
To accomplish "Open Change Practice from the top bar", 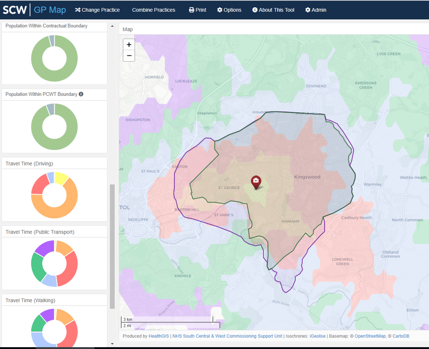I will tap(97, 10).
